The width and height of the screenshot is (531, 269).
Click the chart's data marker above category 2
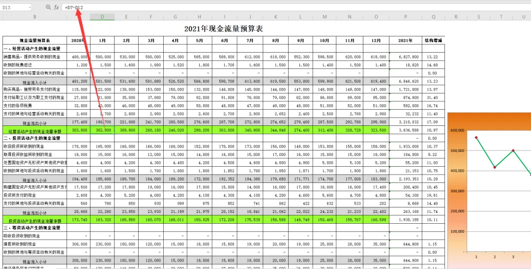[495, 167]
